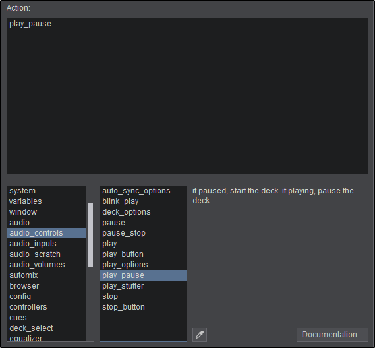The height and width of the screenshot is (348, 375).
Task: Pick the deck_select category
Action: (x=47, y=328)
